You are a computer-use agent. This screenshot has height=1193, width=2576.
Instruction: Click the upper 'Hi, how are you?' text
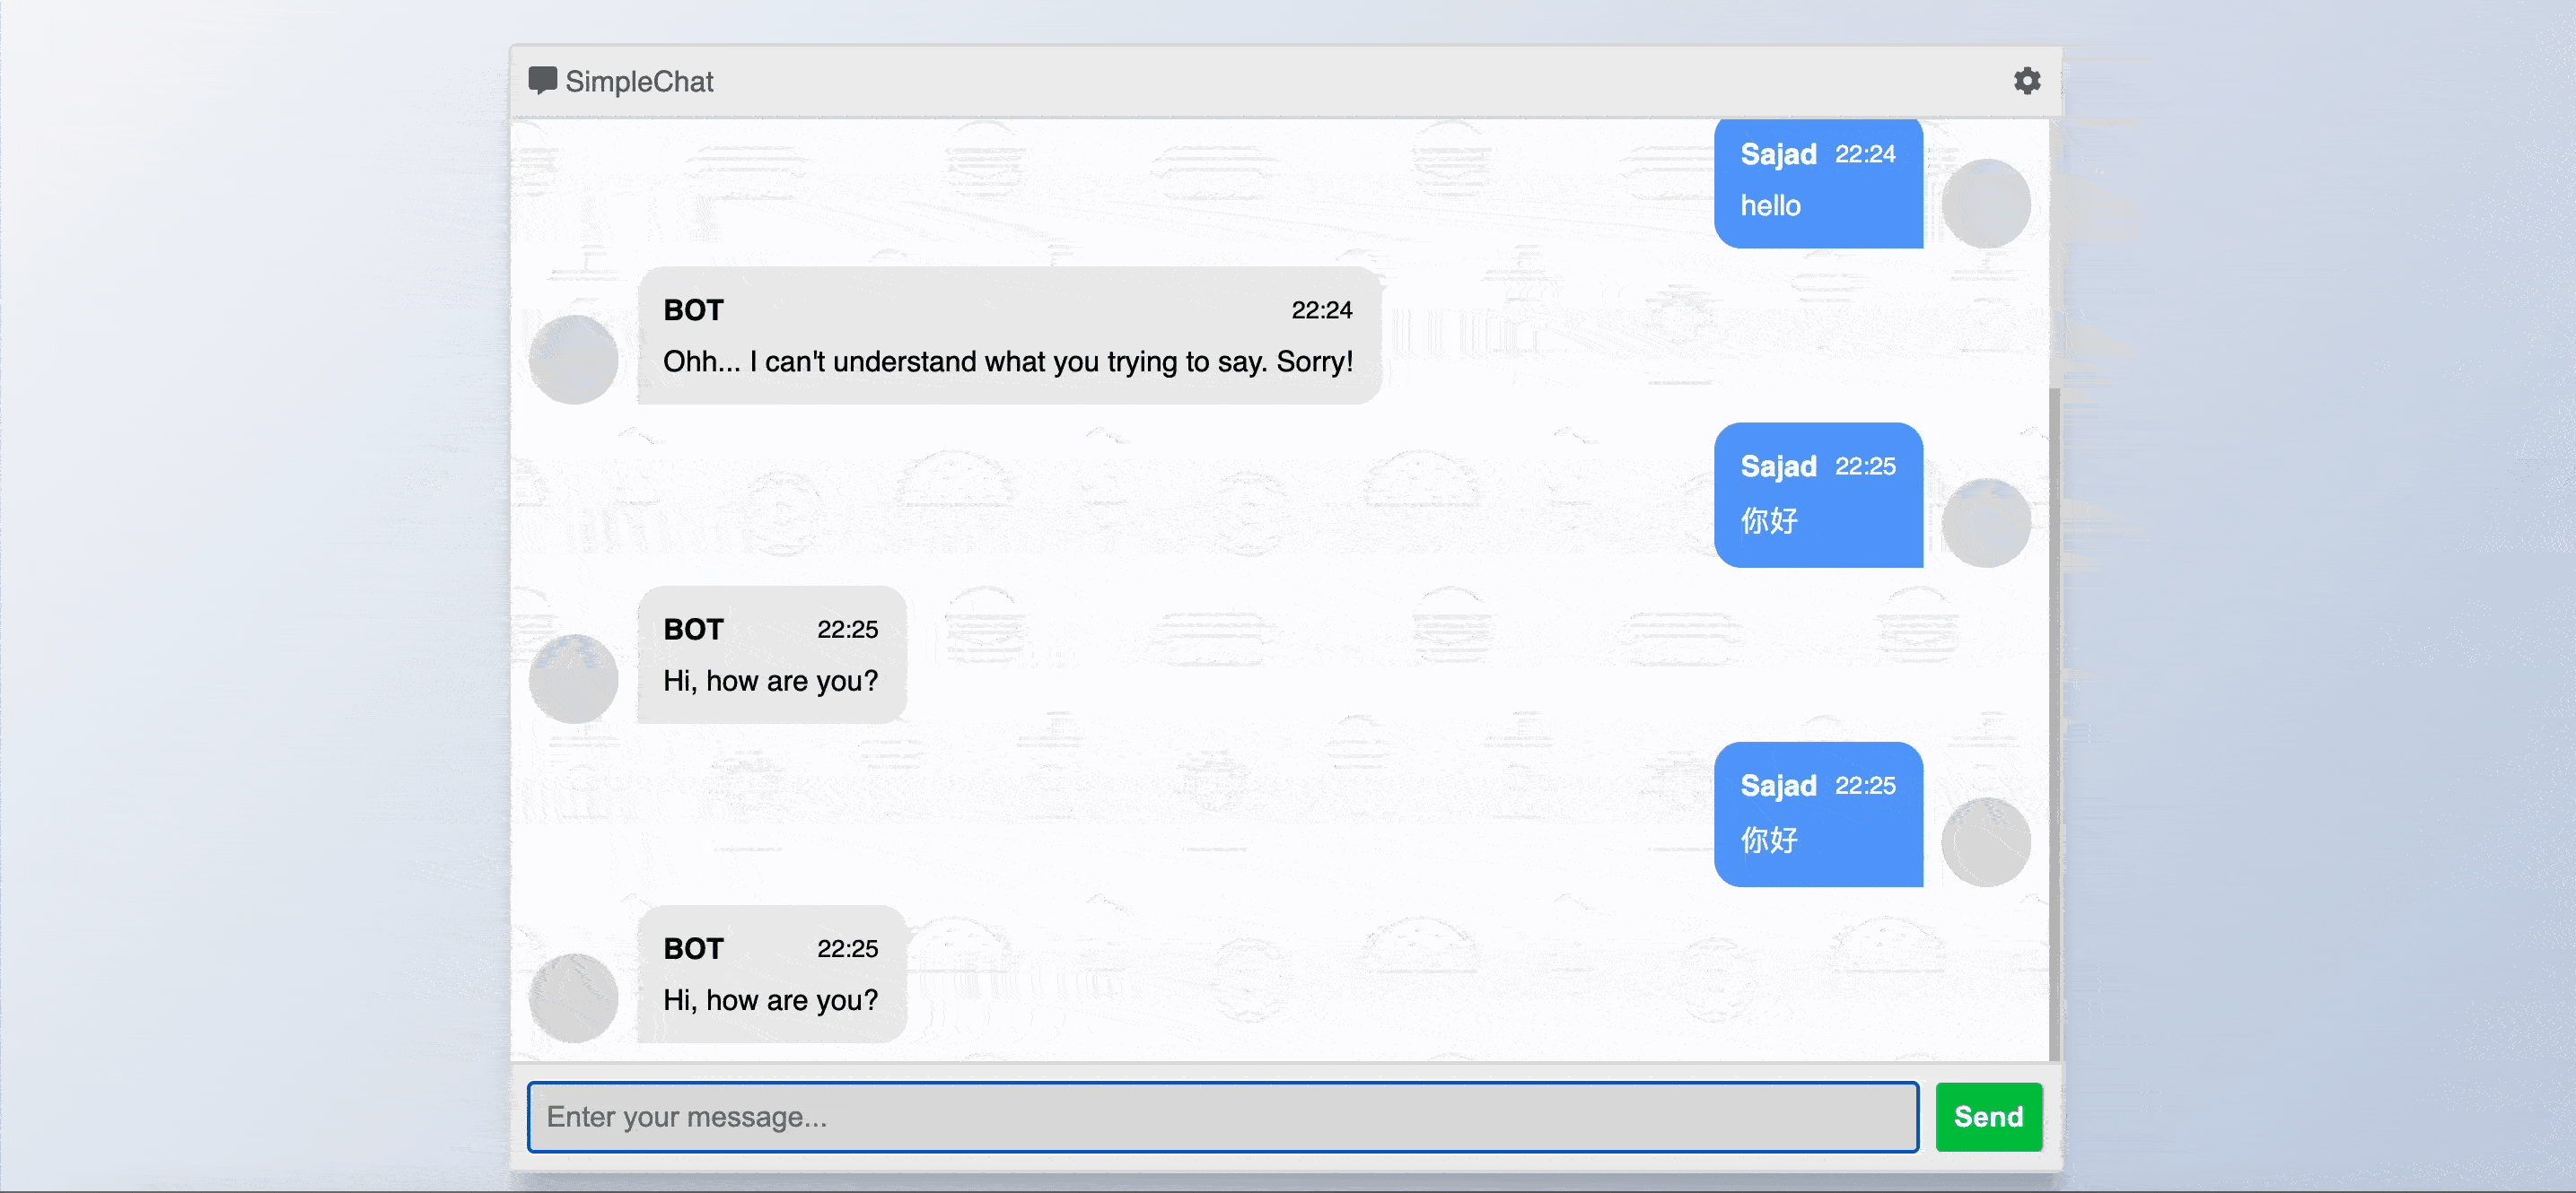click(770, 682)
